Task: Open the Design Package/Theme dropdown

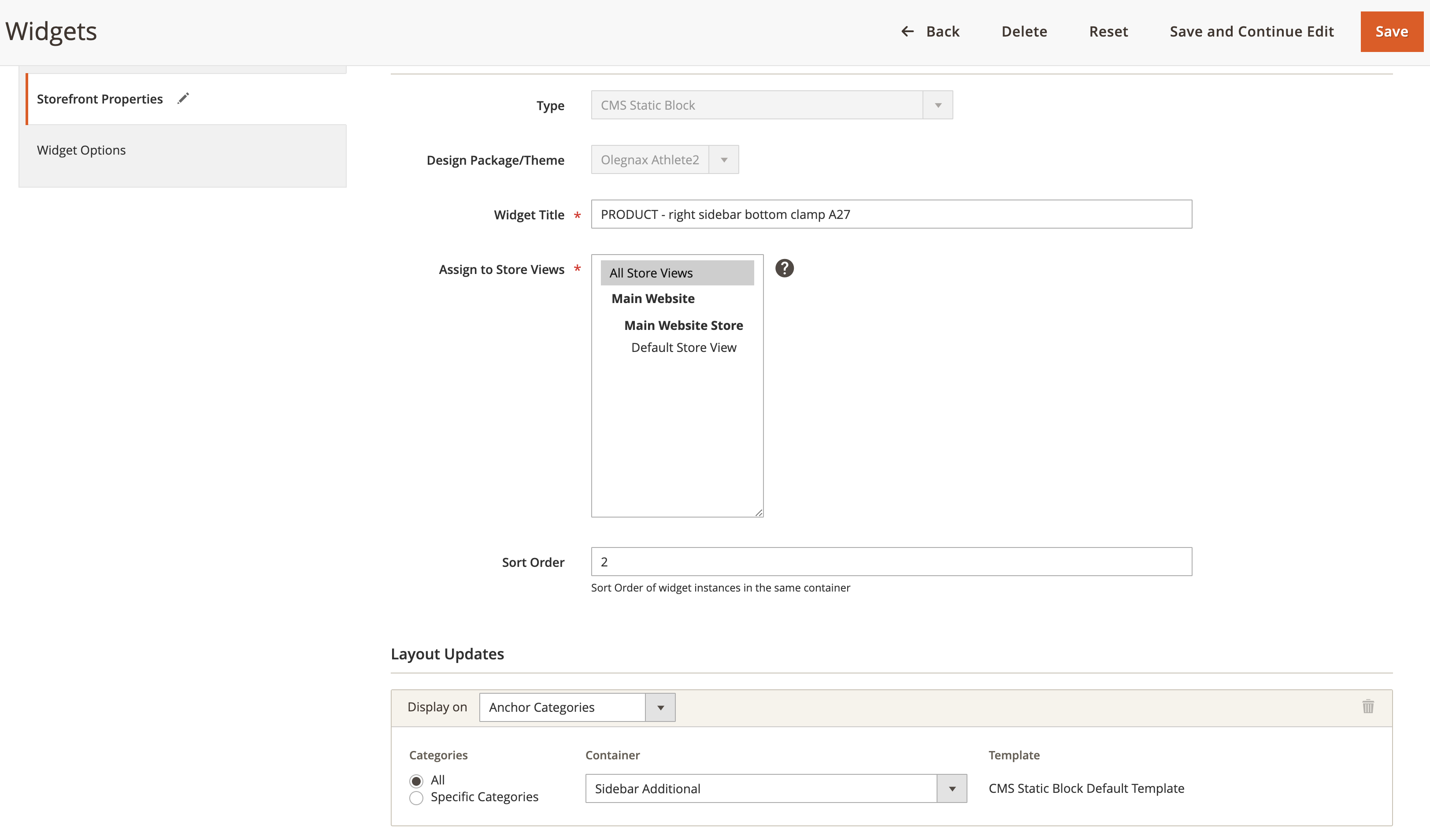Action: (x=664, y=159)
